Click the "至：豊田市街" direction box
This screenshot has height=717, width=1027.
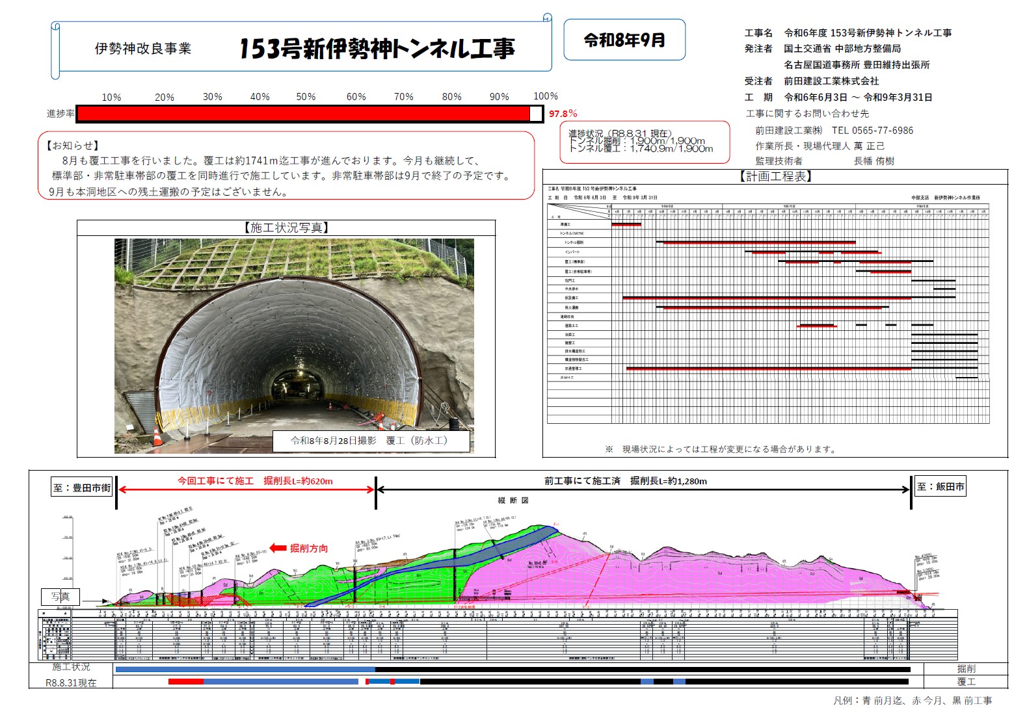point(82,488)
